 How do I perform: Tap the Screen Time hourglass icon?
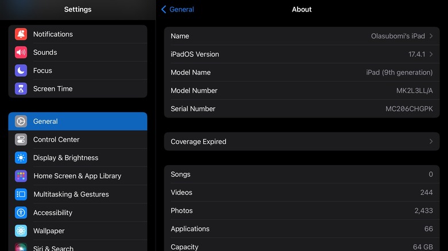point(21,89)
